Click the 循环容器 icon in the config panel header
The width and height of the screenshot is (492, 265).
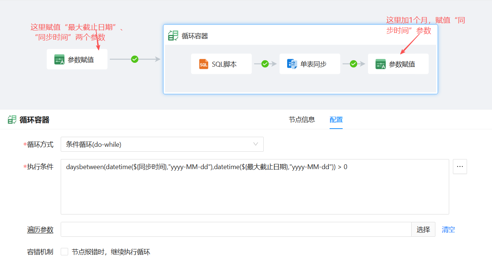[x=12, y=120]
